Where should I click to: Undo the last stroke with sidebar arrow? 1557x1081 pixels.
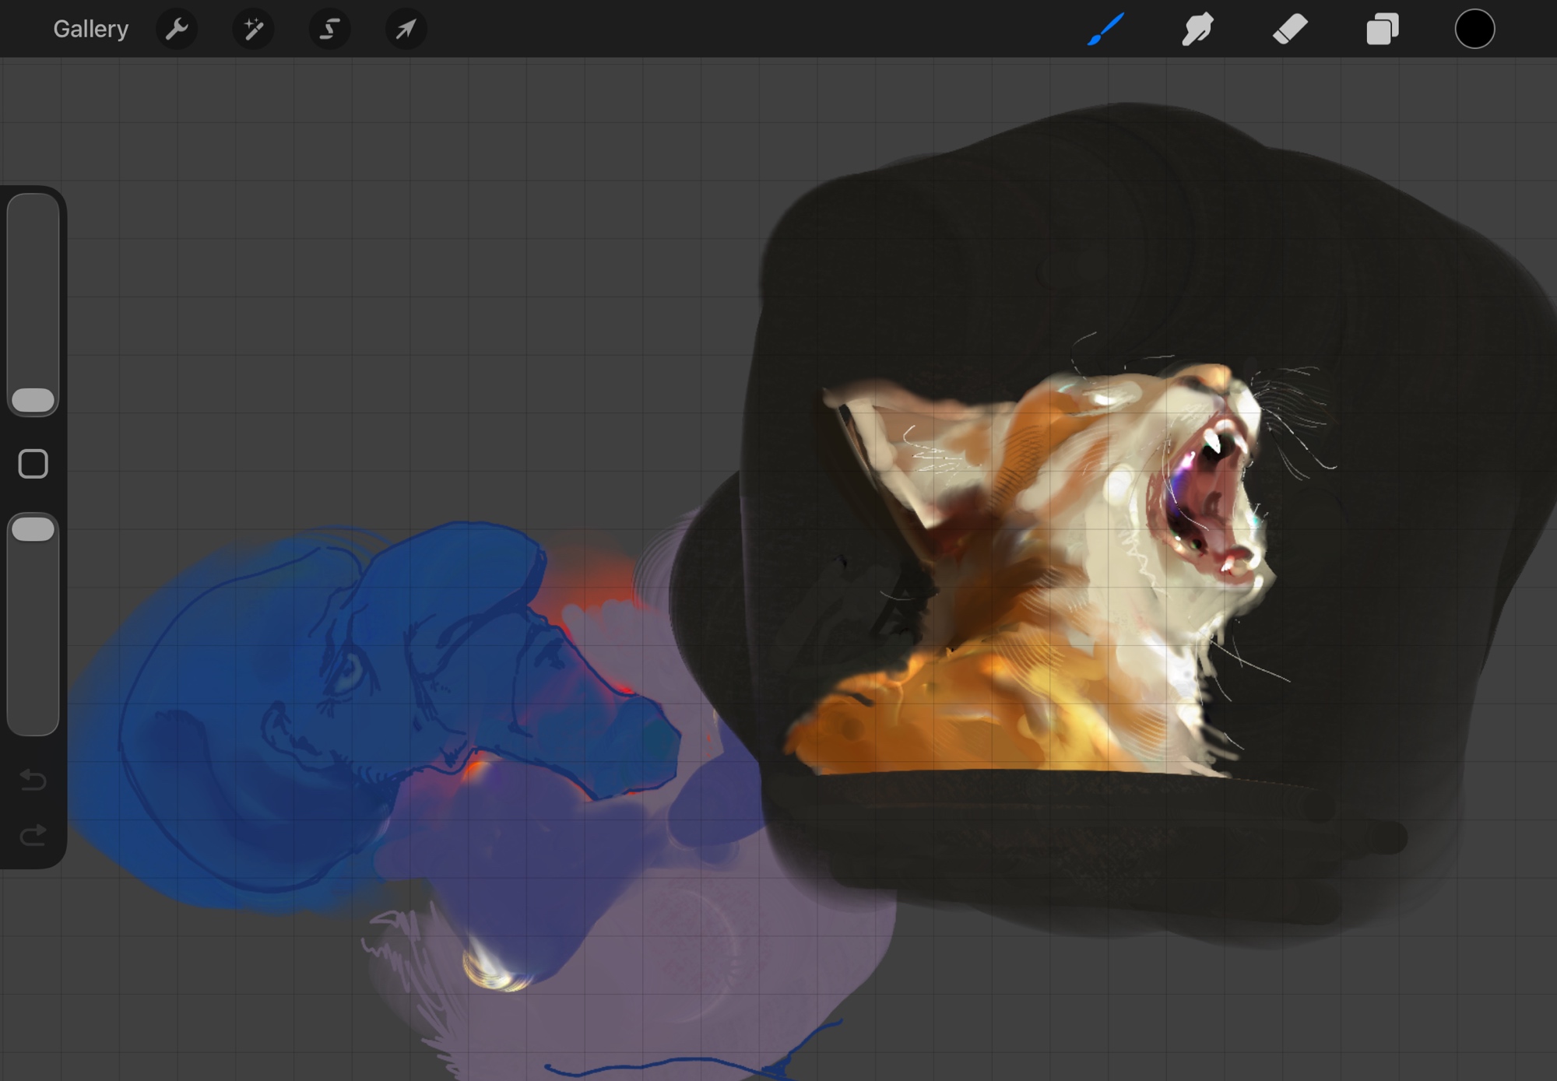point(33,779)
